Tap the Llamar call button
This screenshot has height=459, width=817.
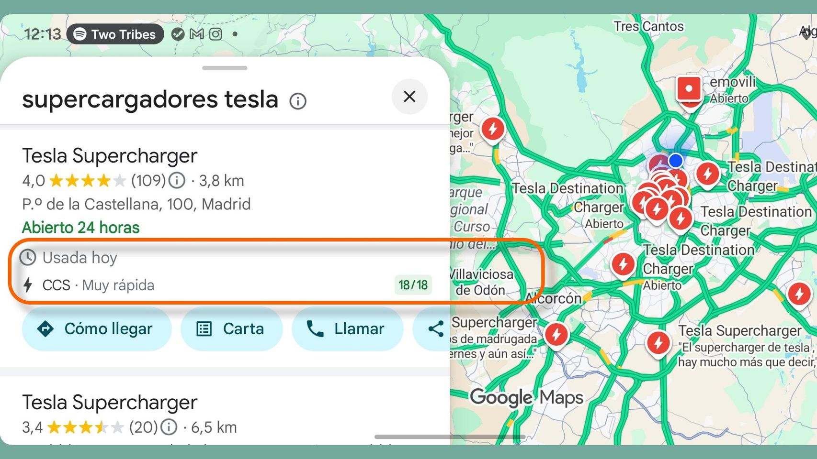click(347, 329)
